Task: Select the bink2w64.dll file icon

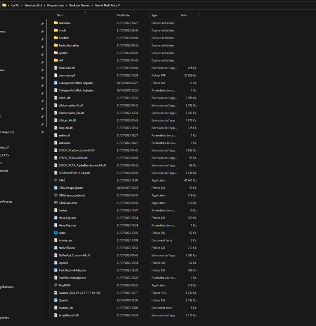Action: (56, 68)
